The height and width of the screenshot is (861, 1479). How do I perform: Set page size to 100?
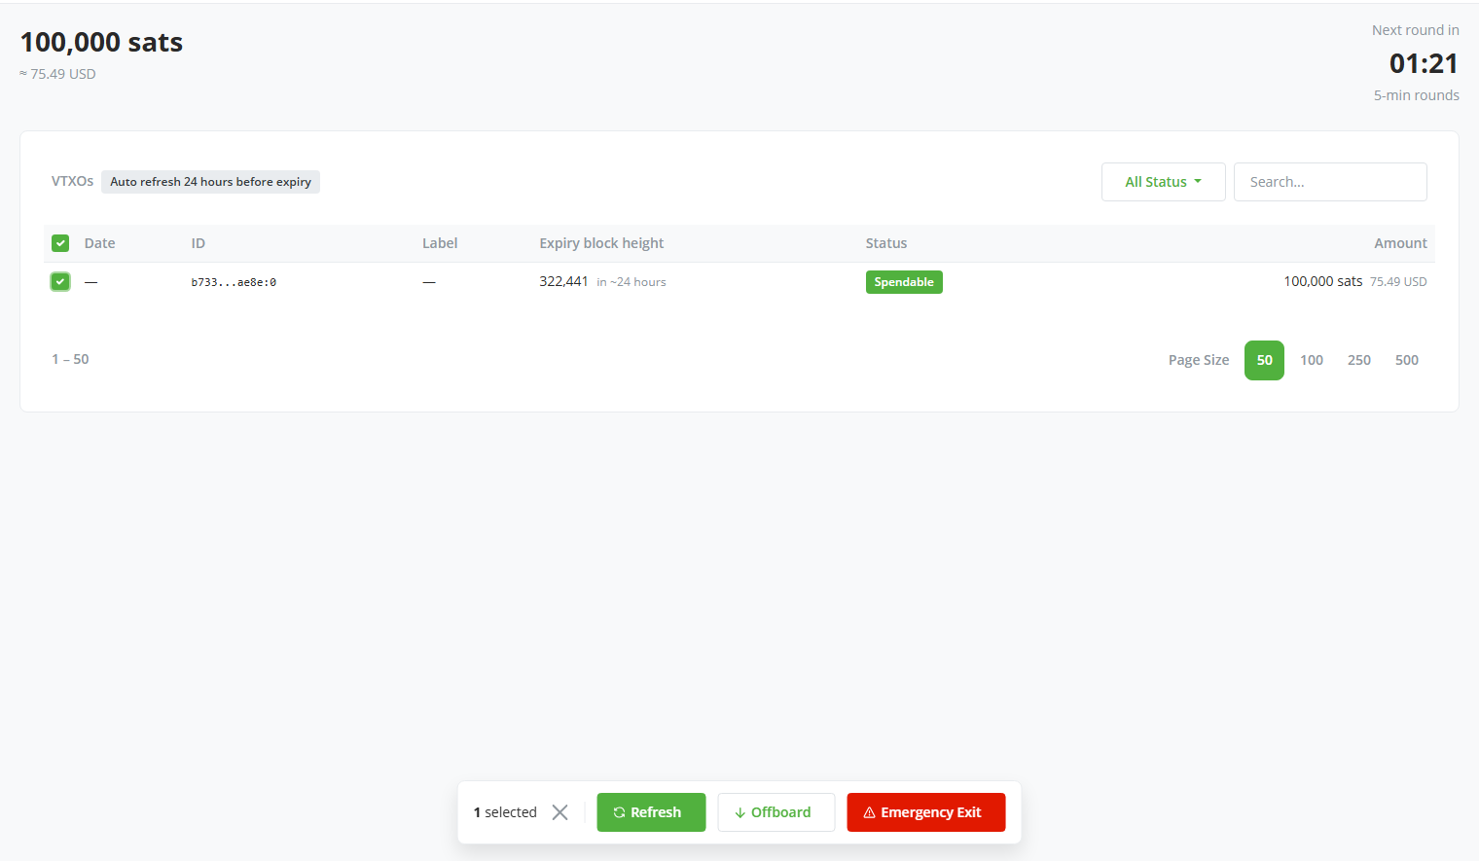[1312, 360]
